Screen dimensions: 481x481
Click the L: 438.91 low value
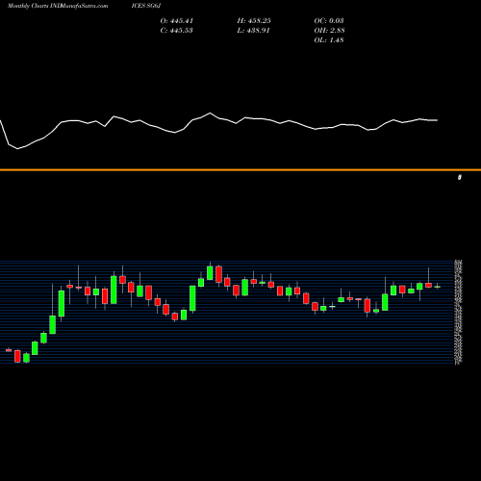coord(253,31)
